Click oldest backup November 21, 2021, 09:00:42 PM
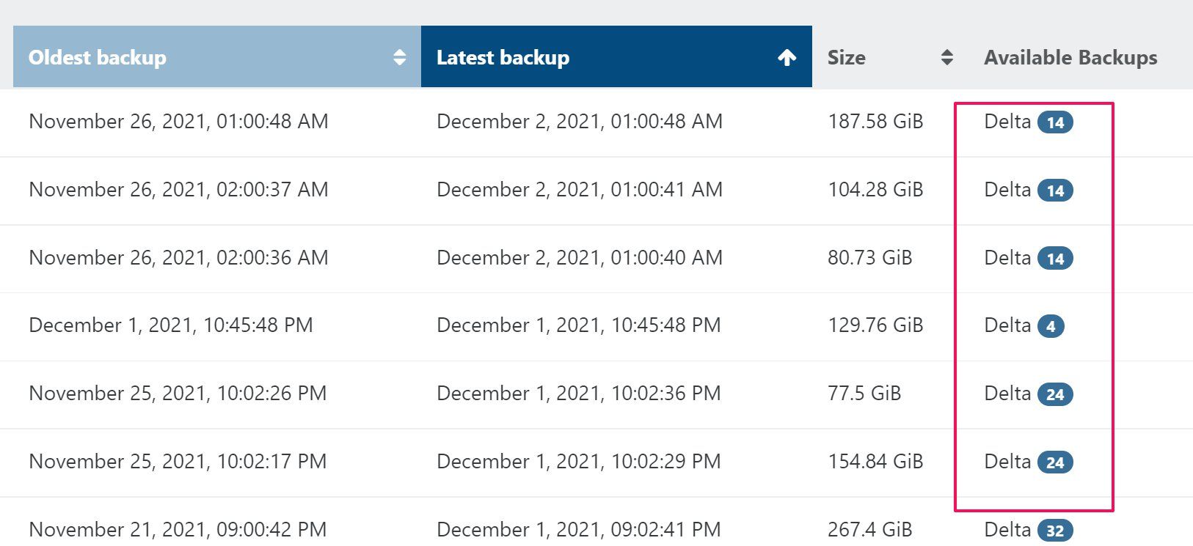Screen dimensions: 1193x546 click(177, 529)
